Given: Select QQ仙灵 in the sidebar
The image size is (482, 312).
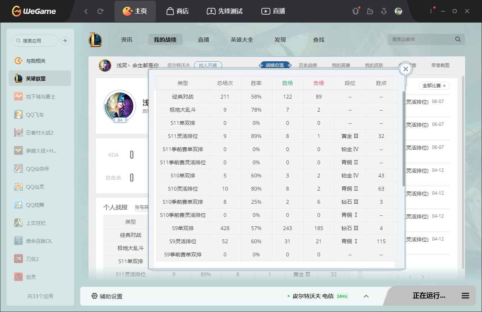Looking at the screenshot, I should [40, 187].
